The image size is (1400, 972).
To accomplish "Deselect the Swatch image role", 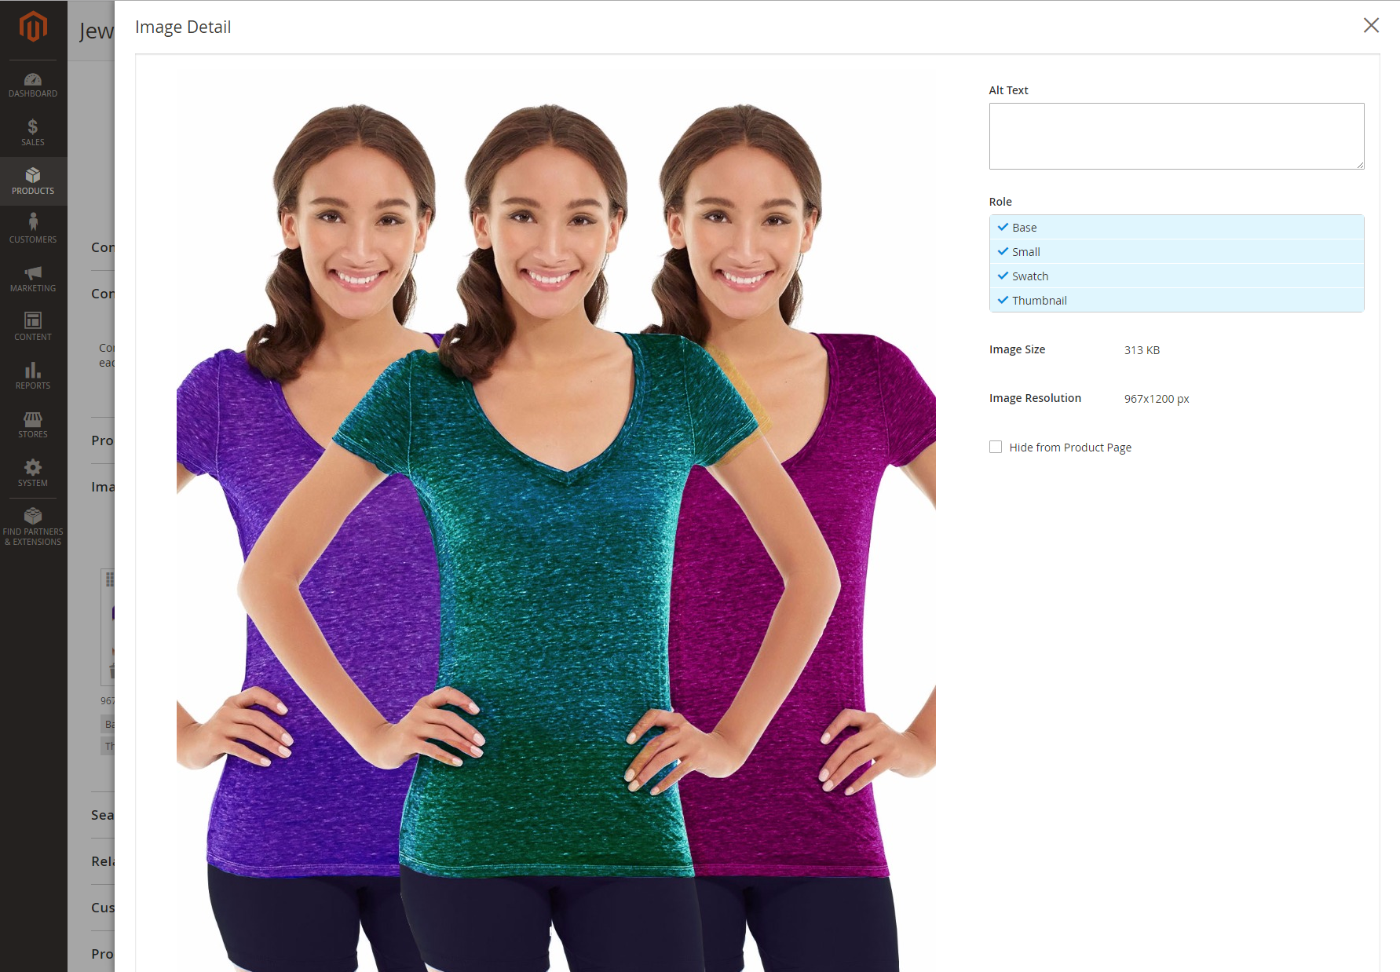I will [1176, 276].
